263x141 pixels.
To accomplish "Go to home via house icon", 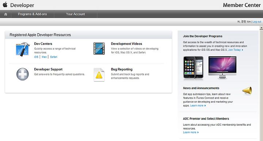I will (6, 14).
